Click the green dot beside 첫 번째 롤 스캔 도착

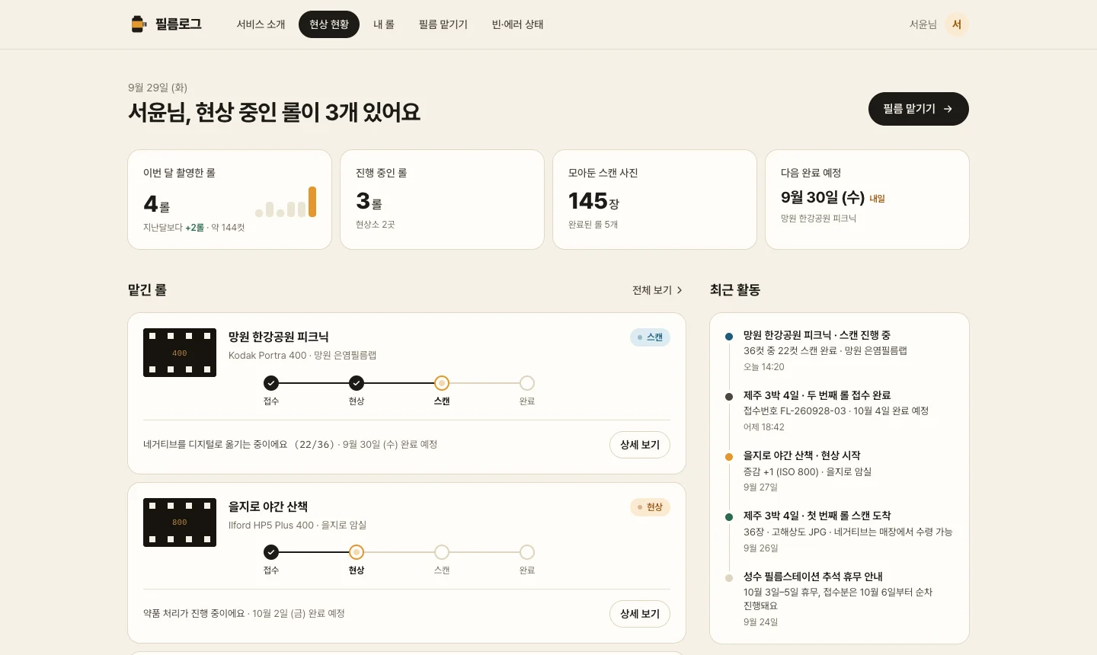click(x=729, y=517)
